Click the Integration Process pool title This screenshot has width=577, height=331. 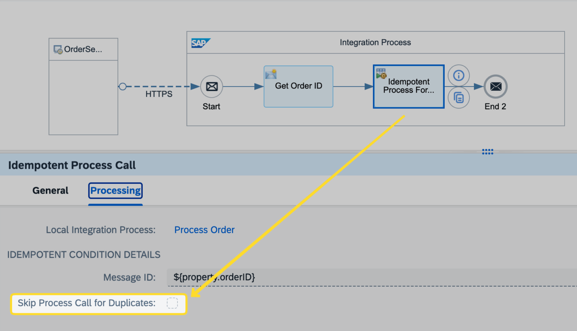[x=375, y=43]
